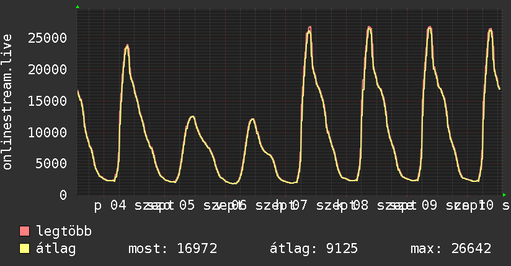Click the 'most: 16972' value
Viewport: 511px width, 266px height.
(x=173, y=249)
